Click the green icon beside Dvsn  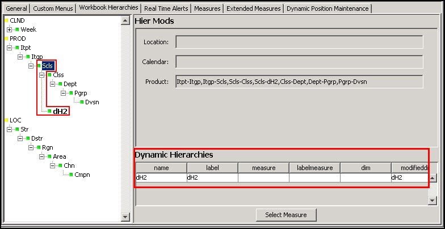[x=82, y=102]
